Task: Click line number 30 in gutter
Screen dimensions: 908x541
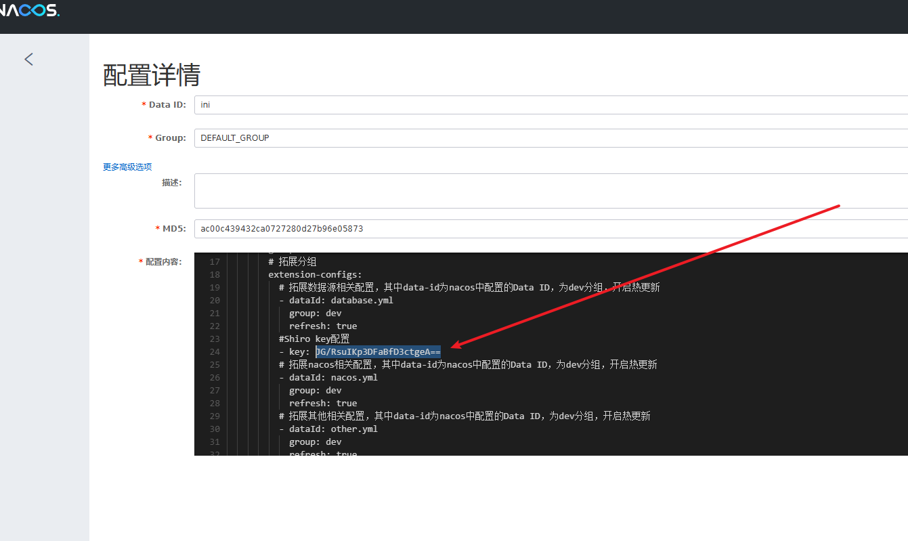Action: click(215, 429)
